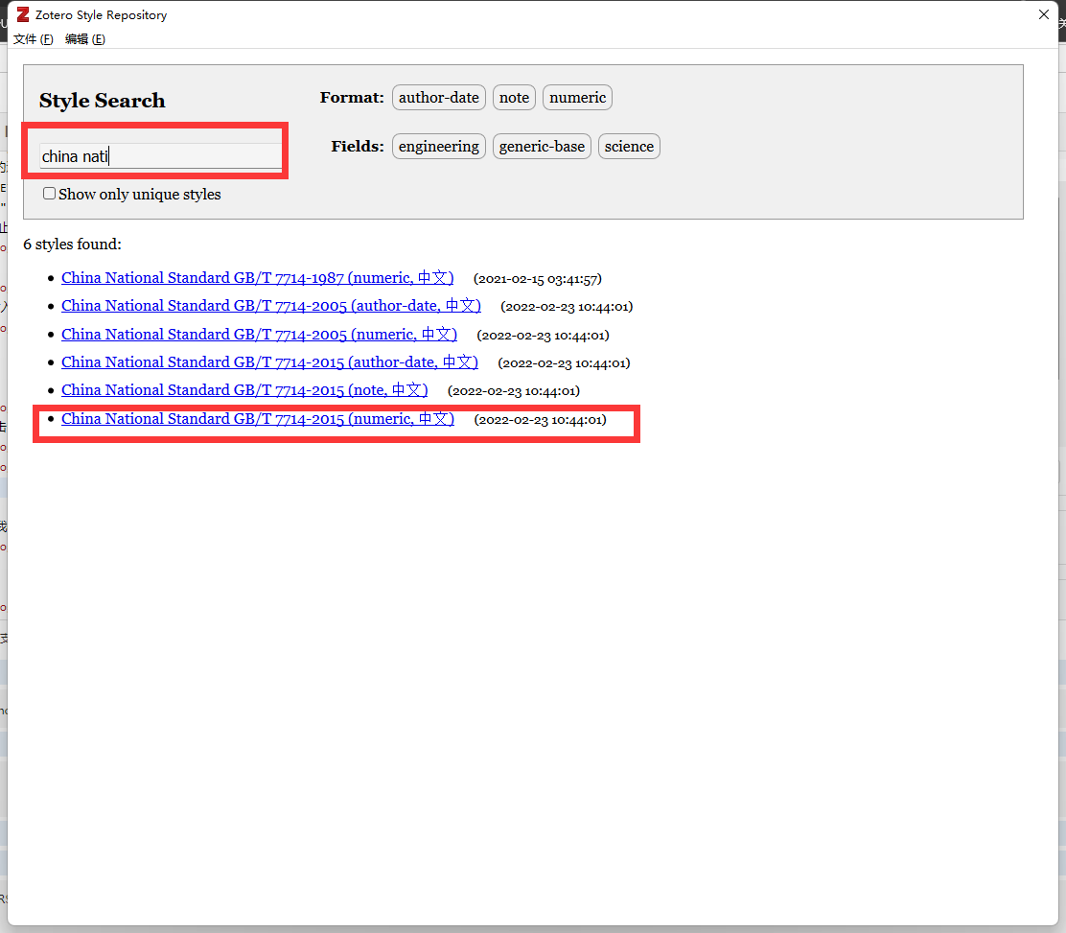Filter by science field

point(629,147)
